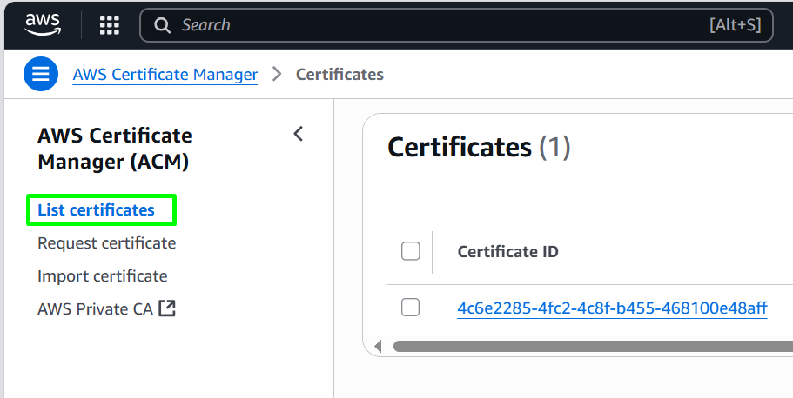Viewport: 793px width, 398px height.
Task: Check the select-all certificates header checkbox
Action: [x=410, y=251]
